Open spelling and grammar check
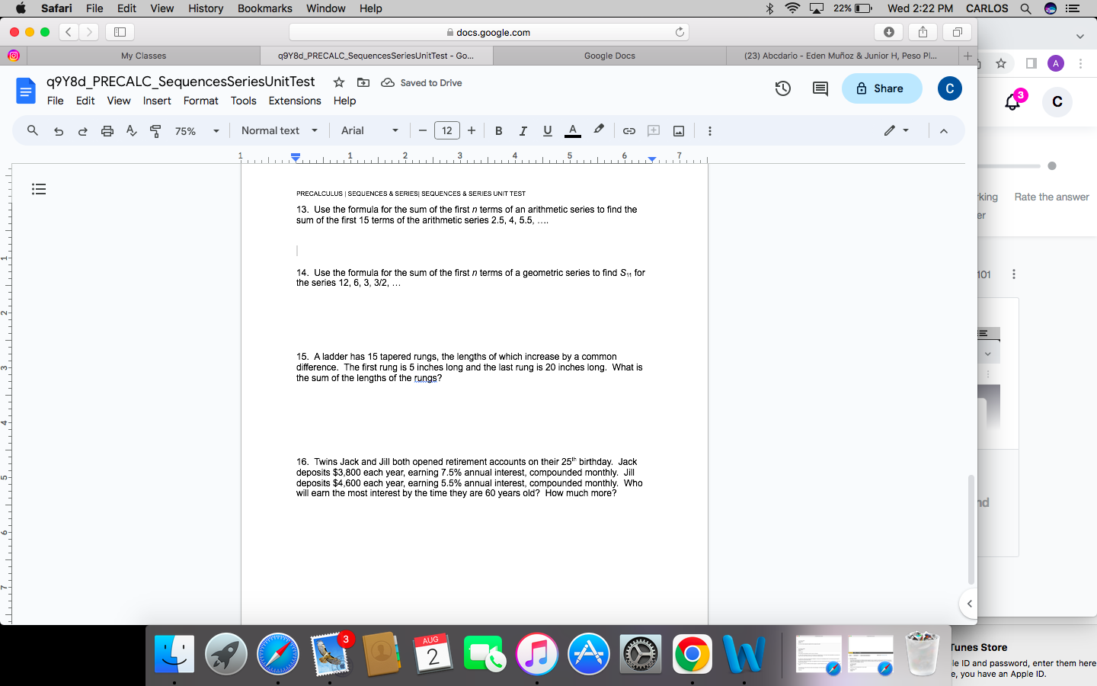The height and width of the screenshot is (686, 1097). [130, 130]
